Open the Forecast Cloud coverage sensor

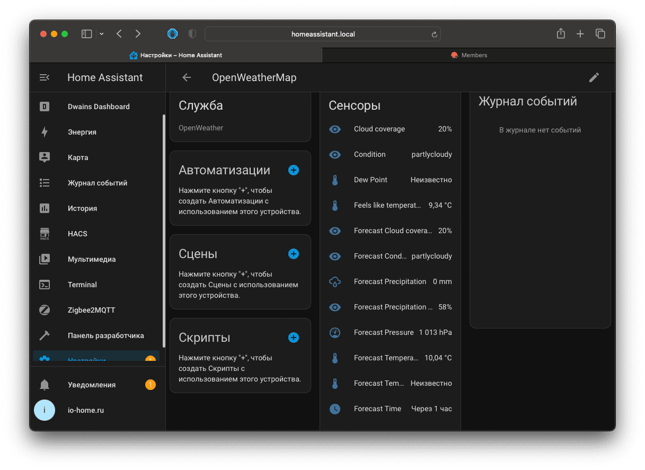point(390,230)
